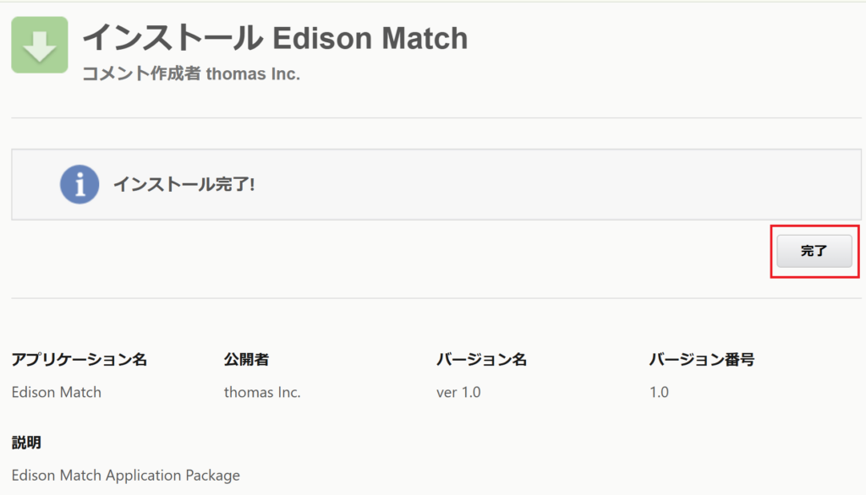Viewport: 866px width, 495px height.
Task: Click the 公開者 column label
Action: [246, 360]
